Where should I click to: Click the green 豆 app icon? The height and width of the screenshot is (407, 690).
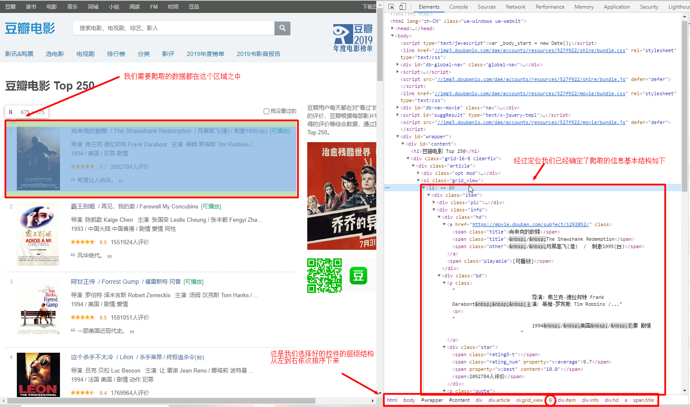[358, 276]
